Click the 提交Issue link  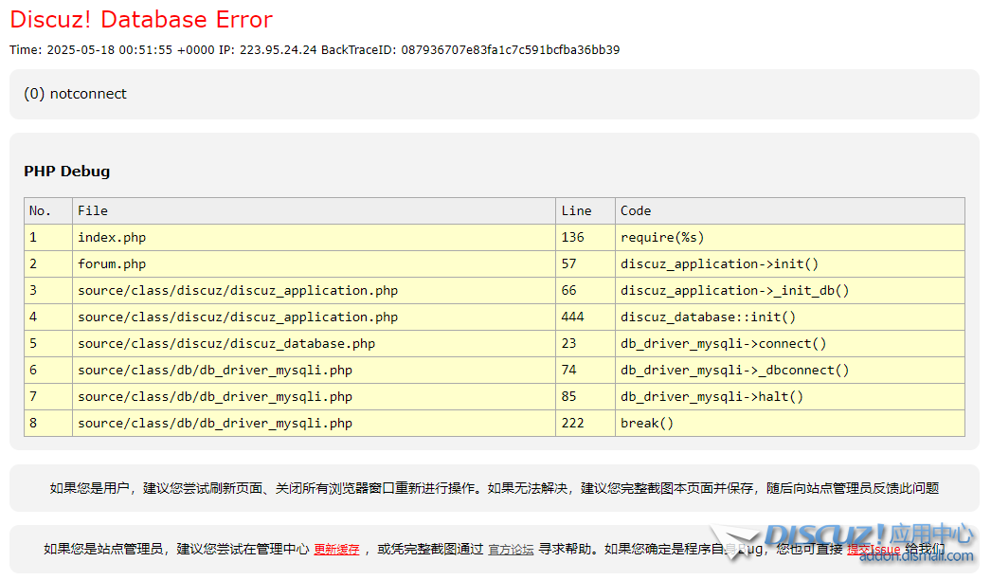(874, 549)
